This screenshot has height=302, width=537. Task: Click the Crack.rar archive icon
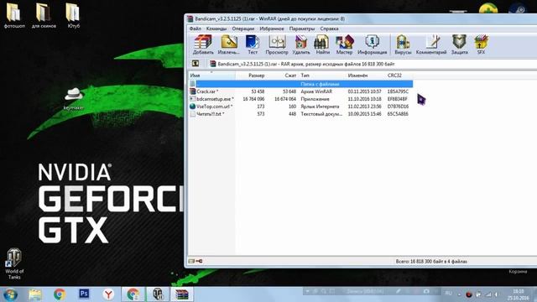tap(192, 91)
